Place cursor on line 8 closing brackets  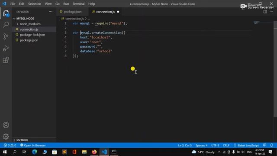click(76, 56)
